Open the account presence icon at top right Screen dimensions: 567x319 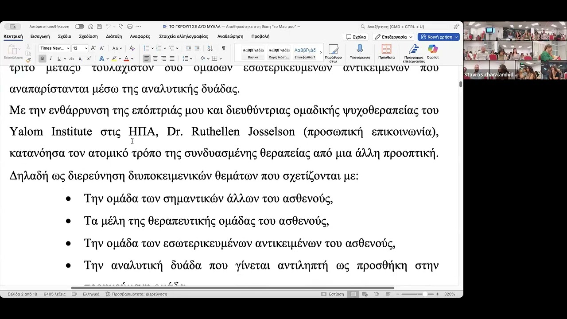tap(456, 27)
